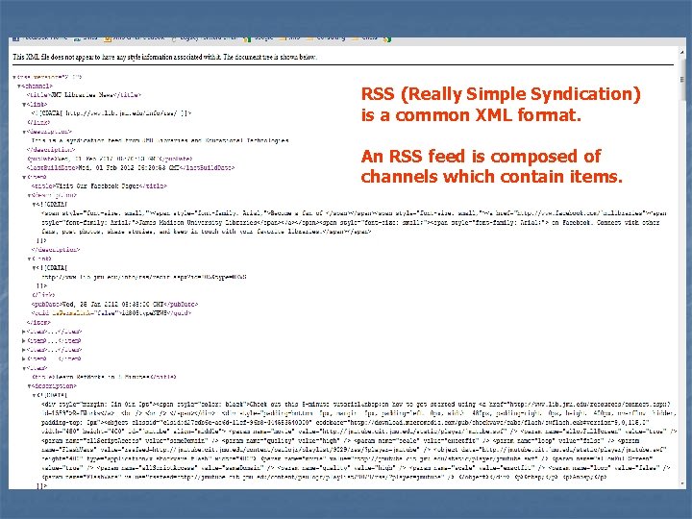This screenshot has width=692, height=519.
Task: Click the pubDate 'Wed, 25 Jan 2012' line
Action: [114, 304]
